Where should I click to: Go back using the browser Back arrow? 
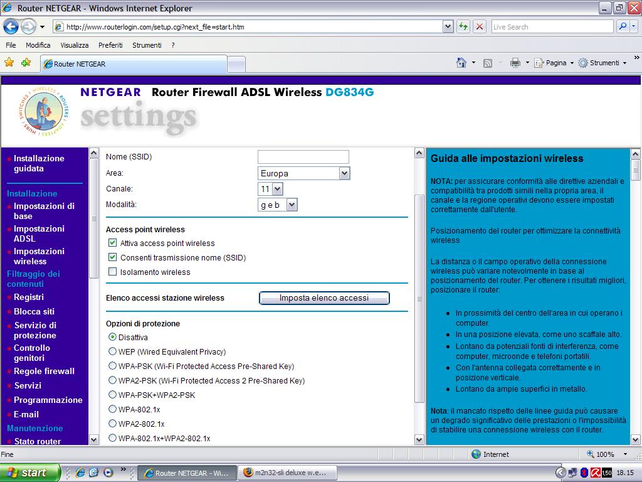pyautogui.click(x=11, y=27)
